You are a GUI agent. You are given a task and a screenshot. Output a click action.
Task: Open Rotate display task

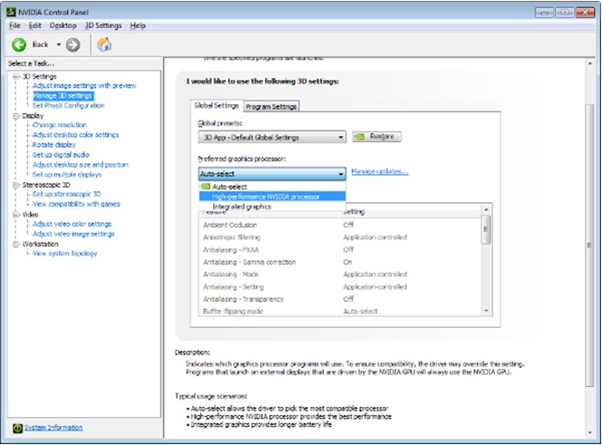click(53, 145)
